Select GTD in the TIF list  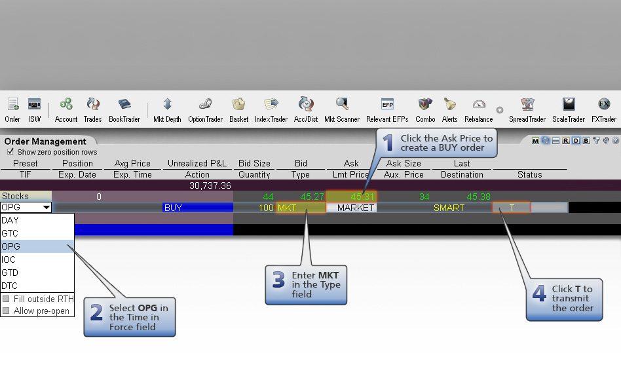coord(37,273)
